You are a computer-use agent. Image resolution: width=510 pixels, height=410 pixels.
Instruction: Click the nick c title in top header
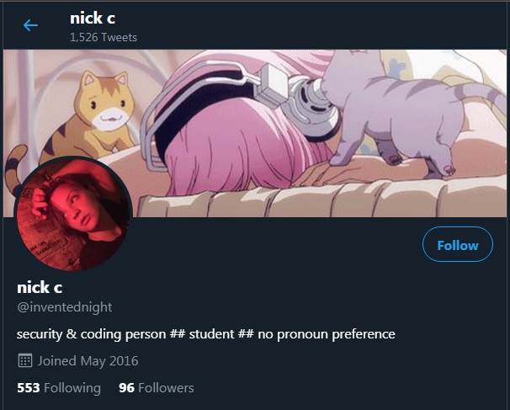coord(93,19)
